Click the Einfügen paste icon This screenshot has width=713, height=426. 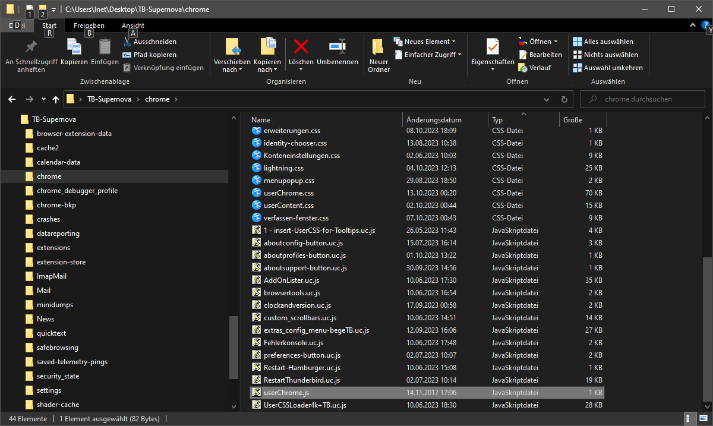[x=105, y=47]
